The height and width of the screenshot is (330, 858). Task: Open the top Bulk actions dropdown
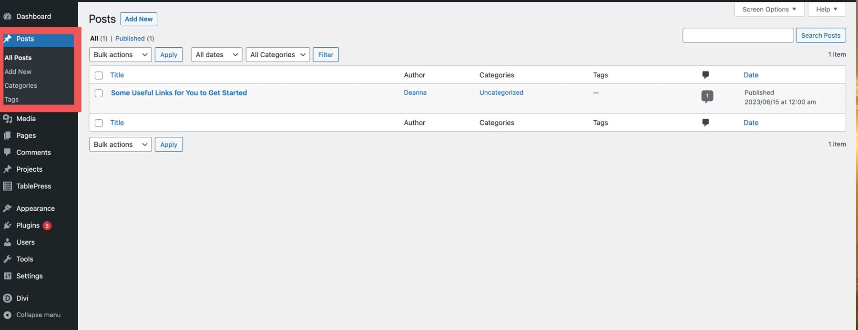120,55
